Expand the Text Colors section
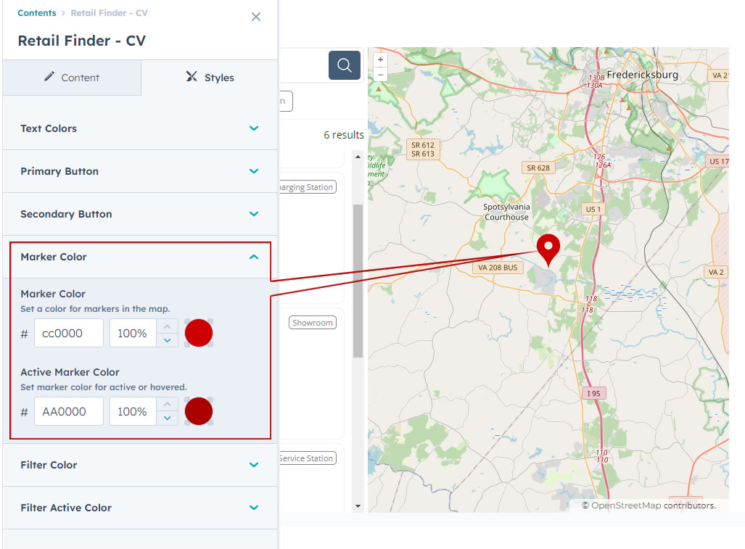 tap(140, 128)
